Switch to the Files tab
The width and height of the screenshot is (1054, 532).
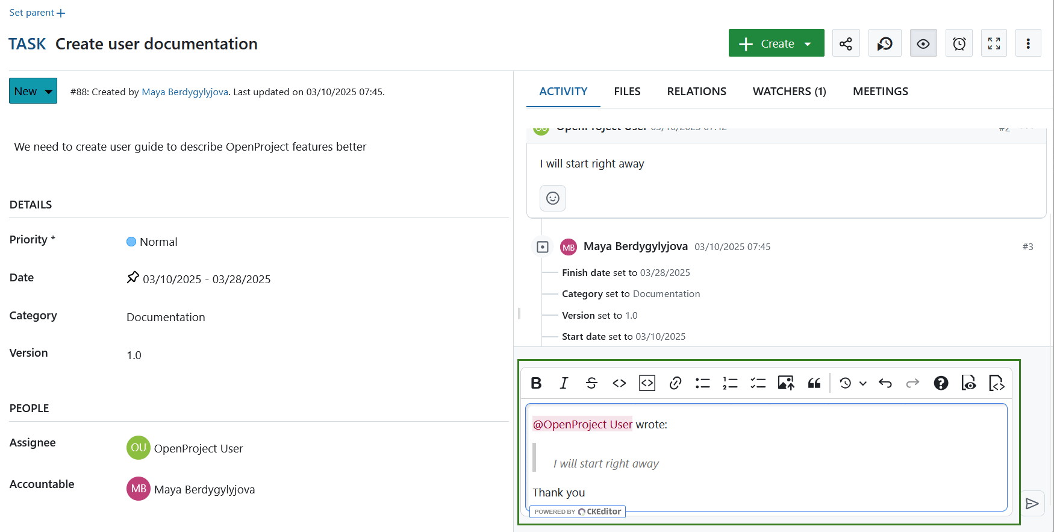point(627,92)
